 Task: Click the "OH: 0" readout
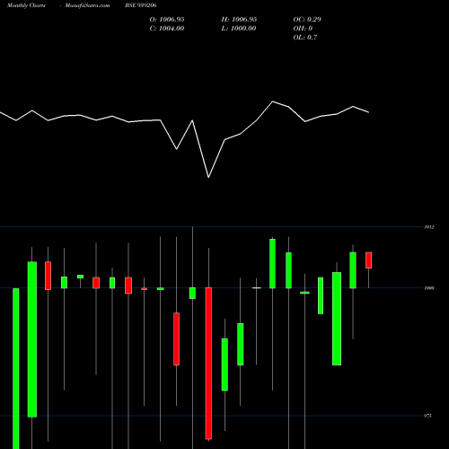(x=303, y=29)
